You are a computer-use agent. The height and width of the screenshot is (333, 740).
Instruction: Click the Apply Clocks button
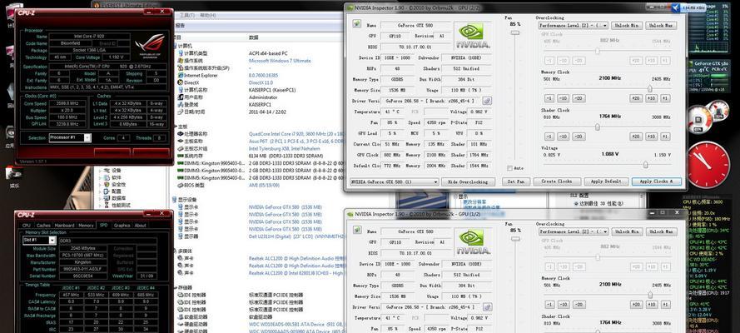tap(655, 181)
